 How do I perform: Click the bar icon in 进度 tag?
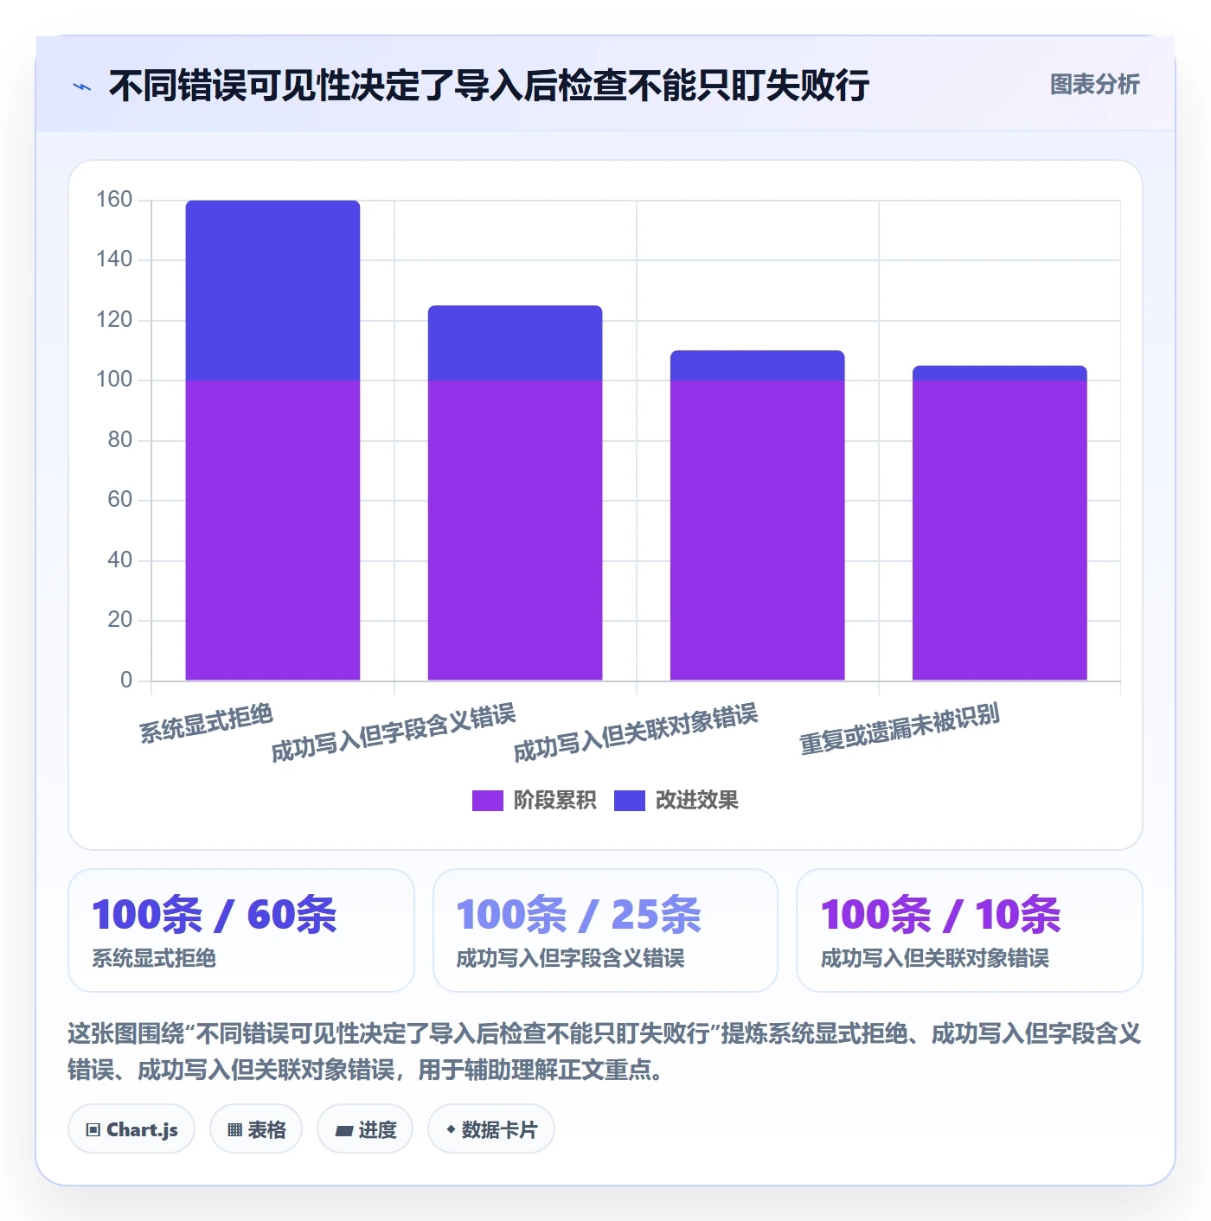tap(343, 1131)
